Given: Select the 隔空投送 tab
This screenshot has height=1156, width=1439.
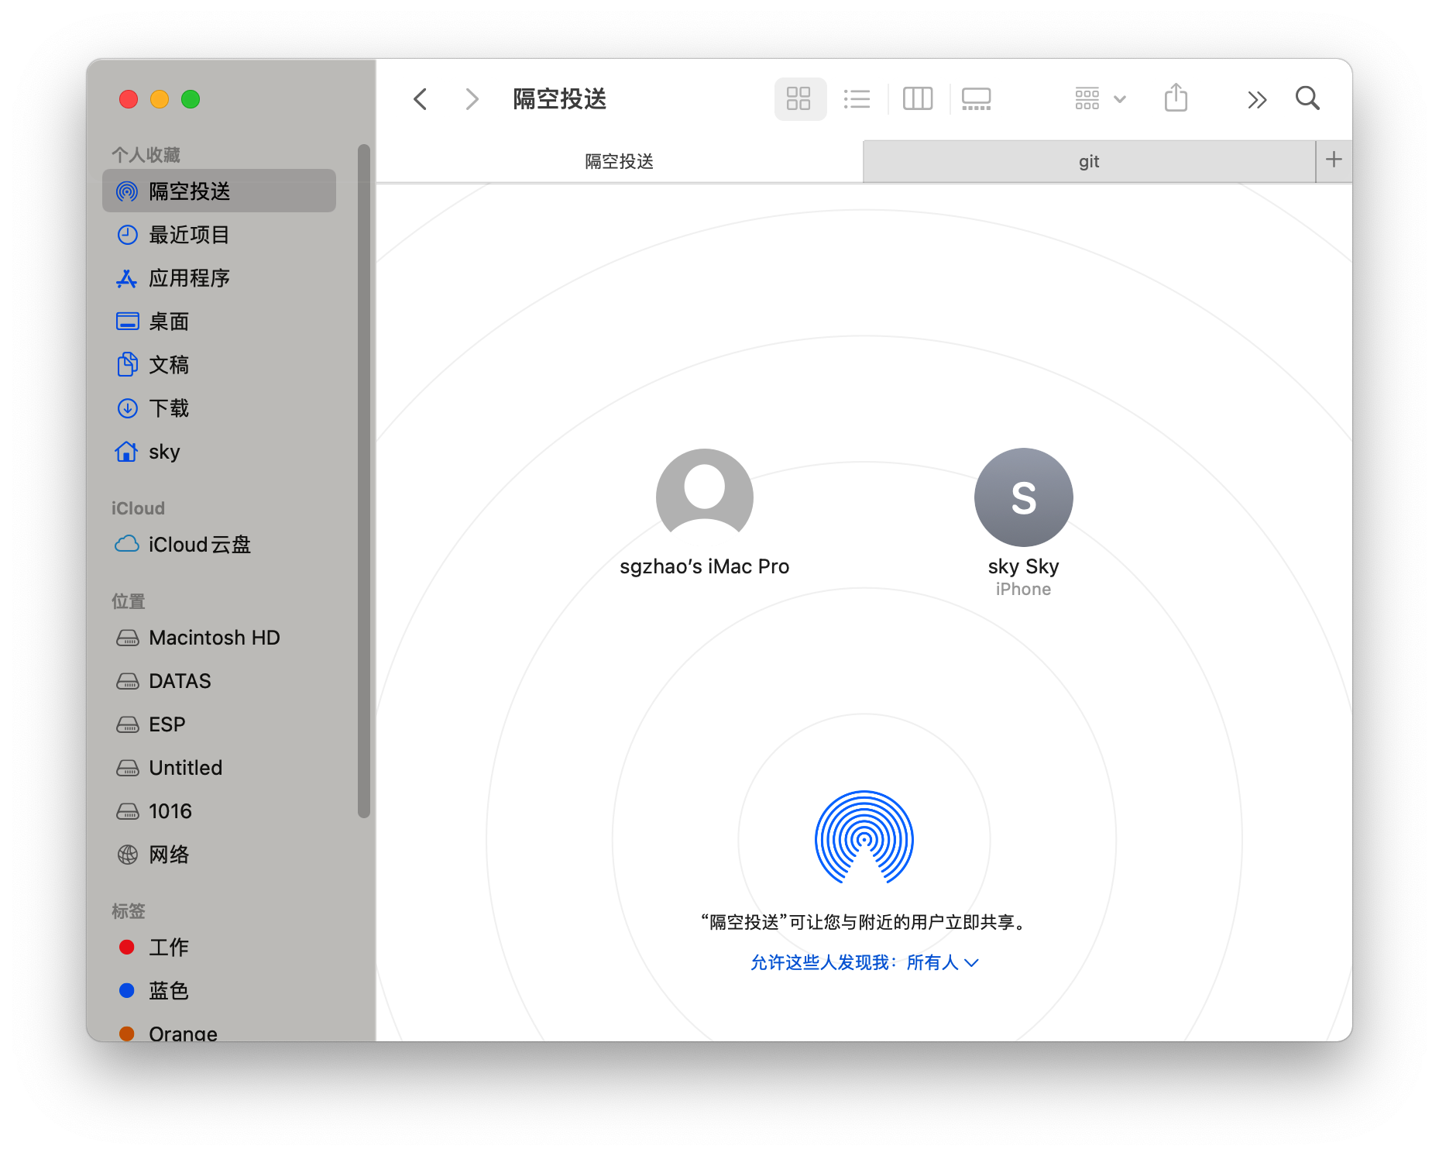Looking at the screenshot, I should [619, 161].
